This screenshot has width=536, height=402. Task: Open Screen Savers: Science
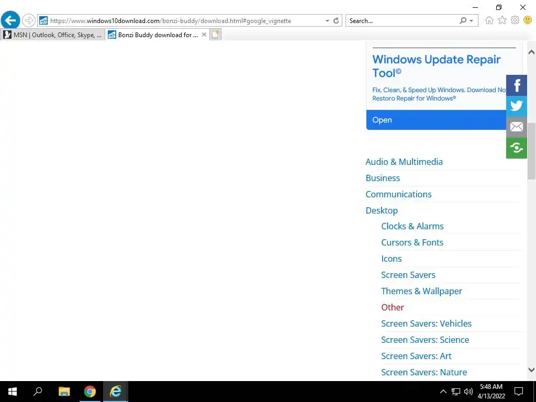tap(425, 340)
